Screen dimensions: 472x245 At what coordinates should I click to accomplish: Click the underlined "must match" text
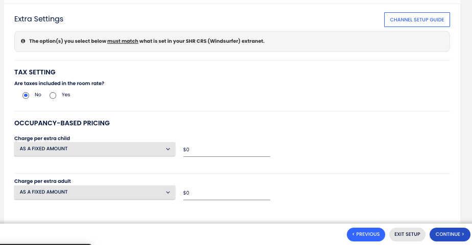click(x=123, y=41)
